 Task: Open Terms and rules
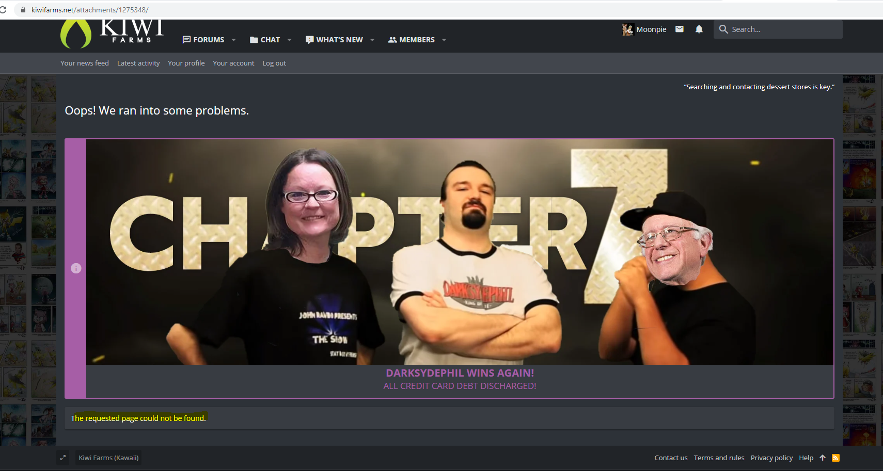point(719,458)
